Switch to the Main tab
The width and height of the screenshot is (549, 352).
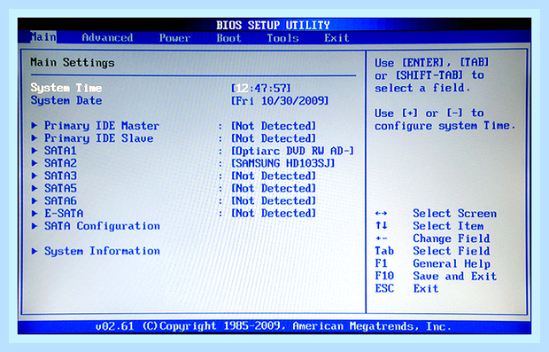43,37
